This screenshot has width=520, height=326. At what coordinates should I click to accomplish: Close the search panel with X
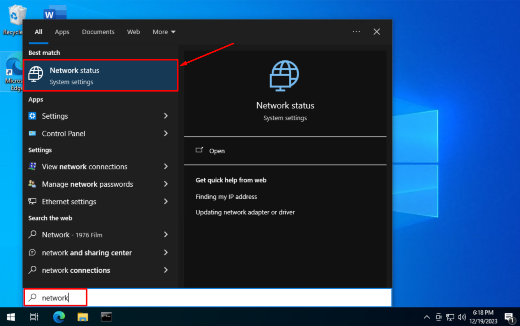(x=376, y=32)
